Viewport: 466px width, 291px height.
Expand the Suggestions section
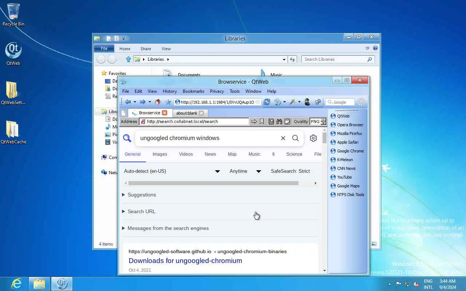[139, 195]
